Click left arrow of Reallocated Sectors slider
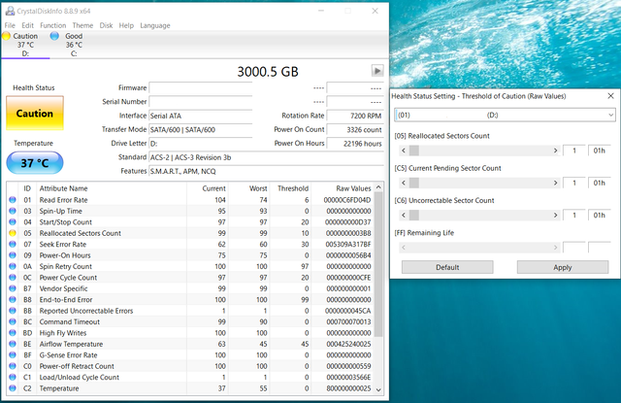This screenshot has height=403, width=621. pos(404,151)
